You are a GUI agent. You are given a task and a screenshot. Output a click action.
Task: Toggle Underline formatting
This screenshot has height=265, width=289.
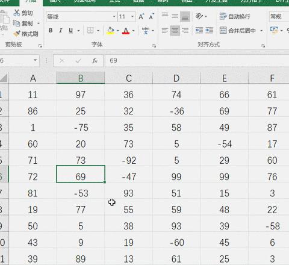[x=70, y=31]
